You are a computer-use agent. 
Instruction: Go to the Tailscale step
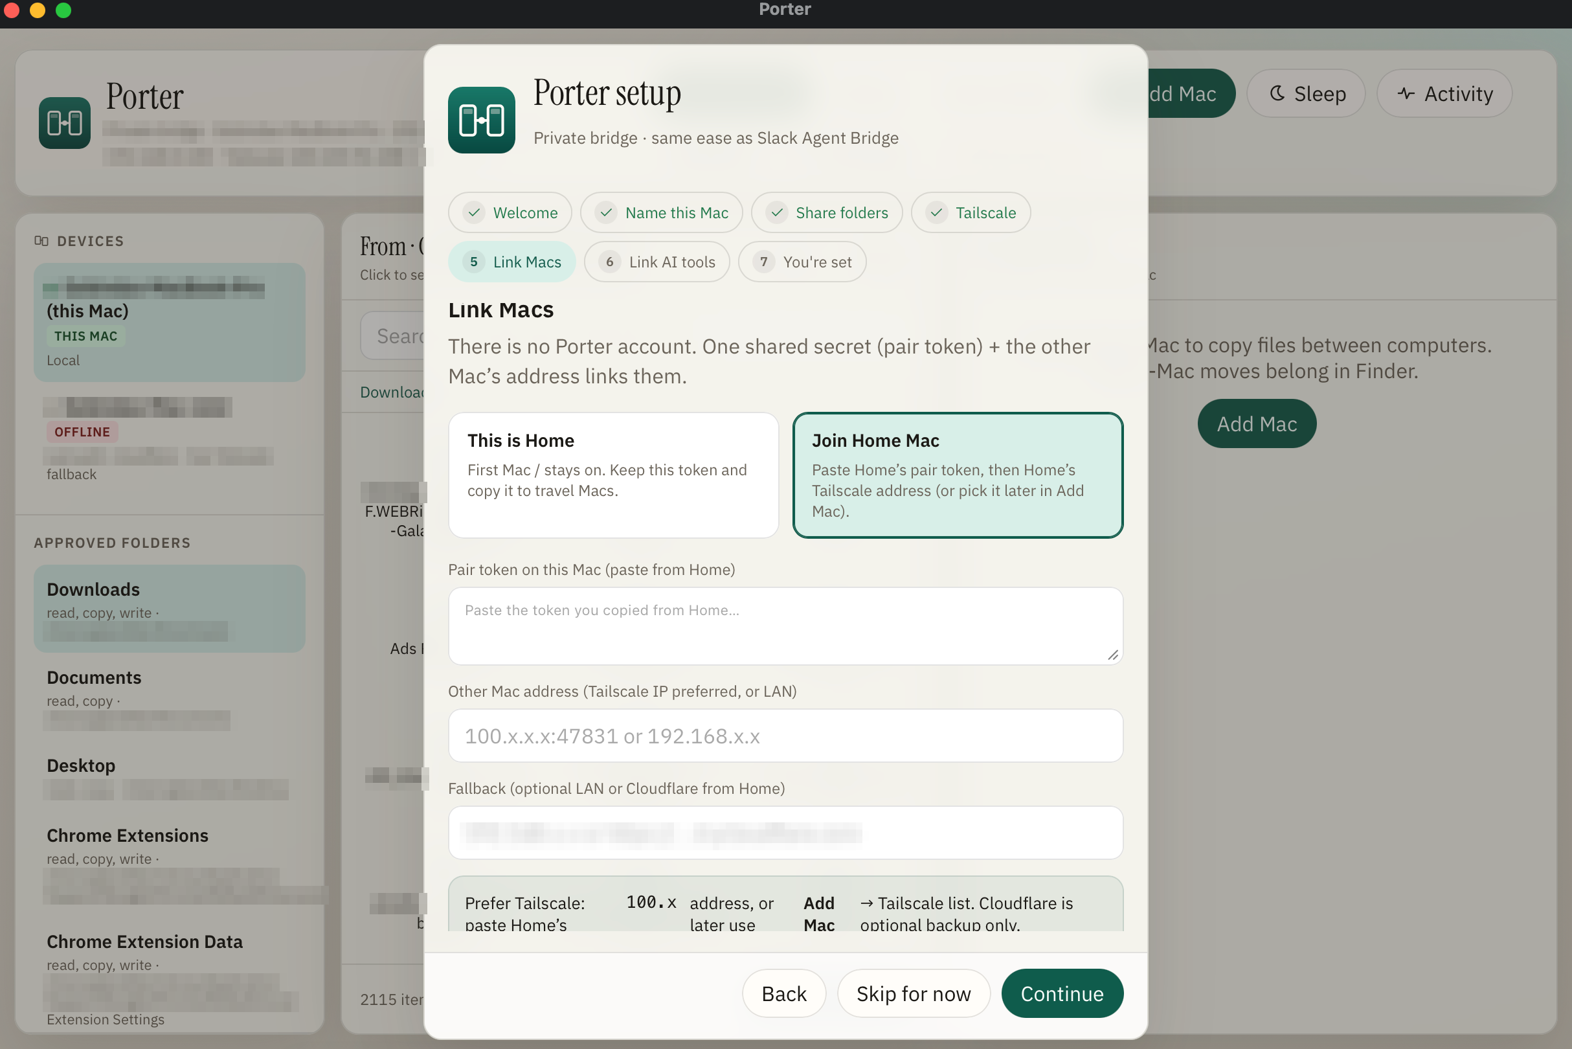pos(970,213)
